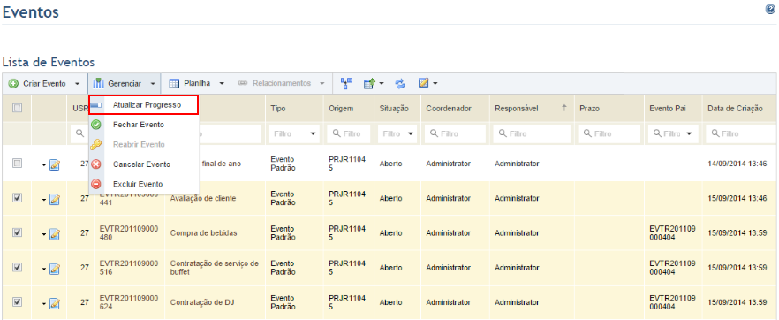Image resolution: width=779 pixels, height=320 pixels.
Task: Uncheck the Avaliação de cliente row checkbox
Action: click(17, 198)
